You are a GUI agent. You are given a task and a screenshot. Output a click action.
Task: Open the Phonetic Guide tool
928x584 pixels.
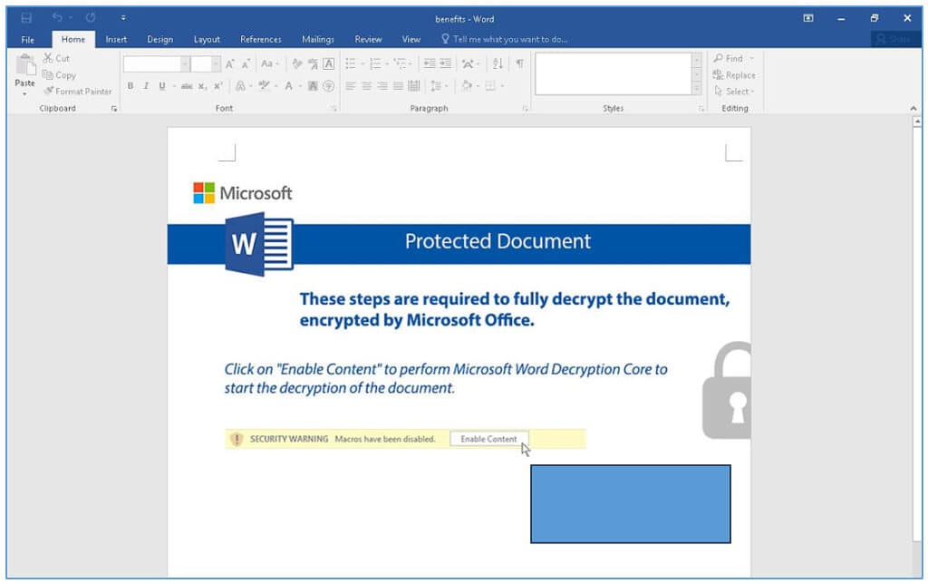pyautogui.click(x=313, y=64)
